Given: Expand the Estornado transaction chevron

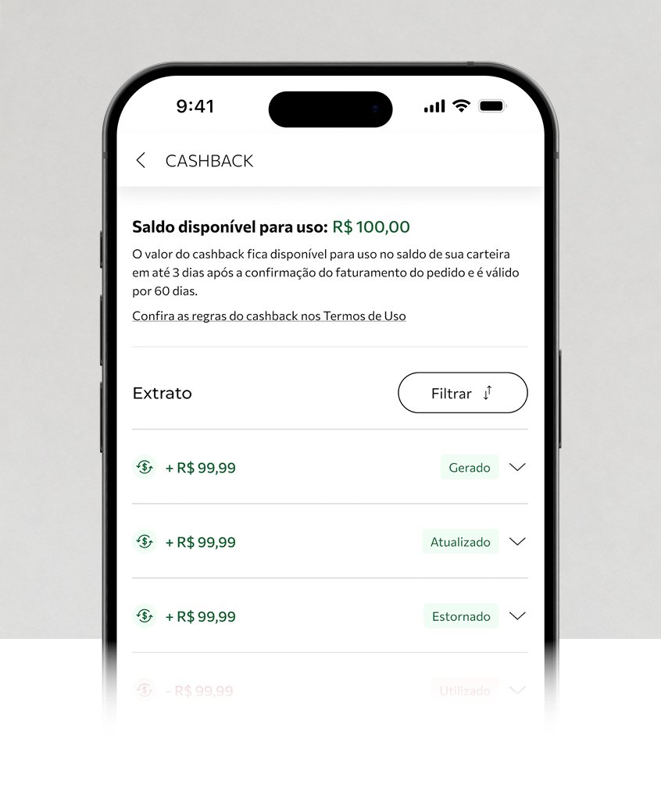Looking at the screenshot, I should tap(517, 615).
